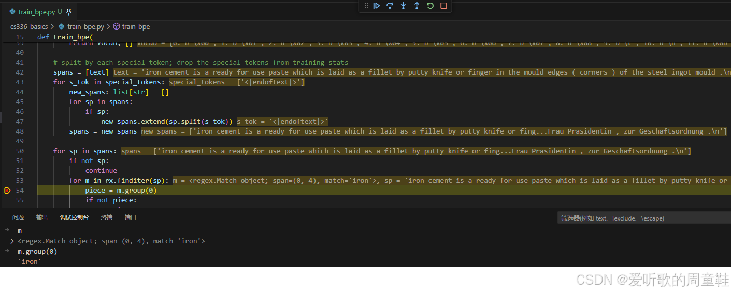Grab the debug toolbar drag handle

[x=366, y=6]
